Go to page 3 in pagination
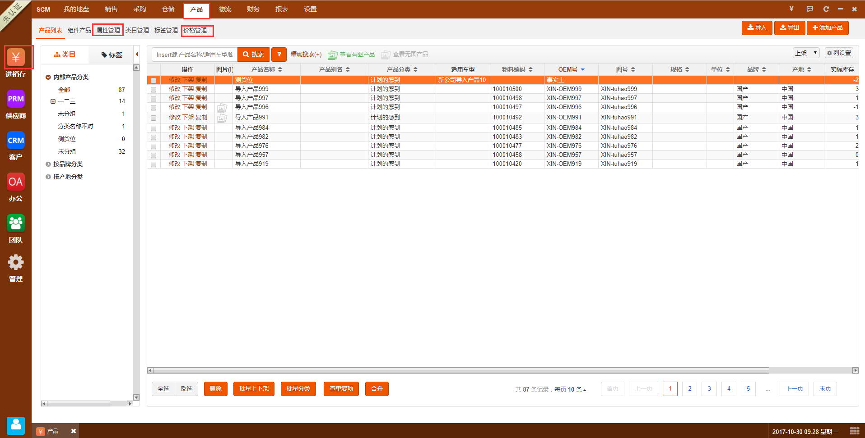The height and width of the screenshot is (438, 865). pyautogui.click(x=709, y=388)
